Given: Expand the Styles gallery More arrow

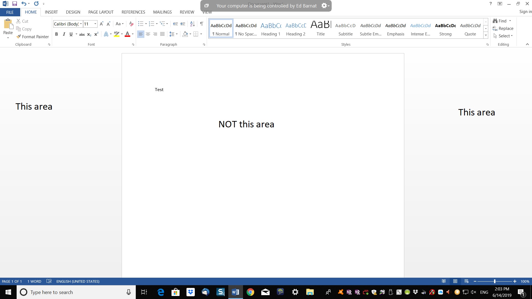Looking at the screenshot, I should pos(486,35).
